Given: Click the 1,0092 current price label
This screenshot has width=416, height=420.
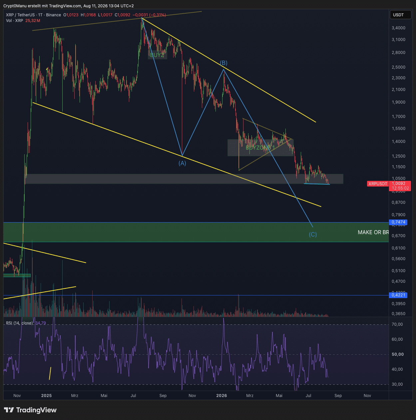Looking at the screenshot, I should click(x=399, y=184).
